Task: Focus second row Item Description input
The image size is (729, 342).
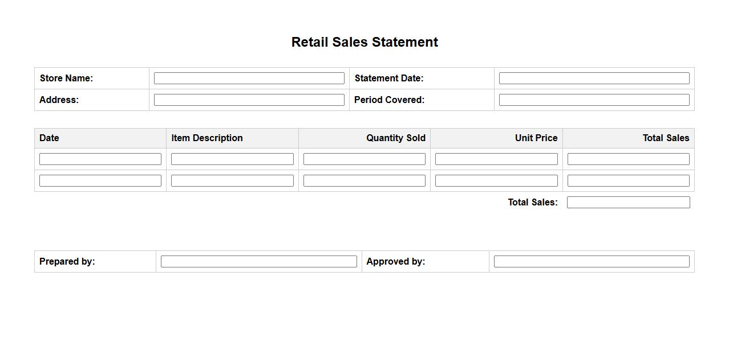Action: point(232,181)
